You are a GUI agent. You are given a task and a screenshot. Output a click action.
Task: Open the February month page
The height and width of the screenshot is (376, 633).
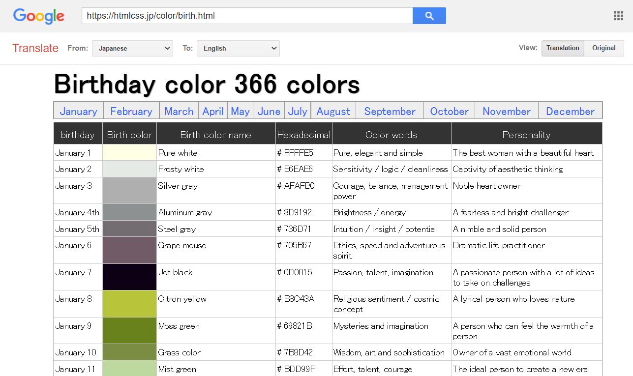click(131, 111)
